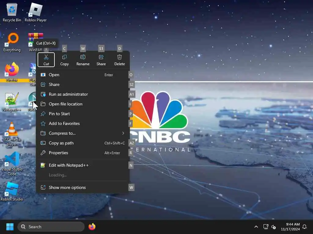Select Run as administrator
The image size is (313, 234).
pos(83,94)
